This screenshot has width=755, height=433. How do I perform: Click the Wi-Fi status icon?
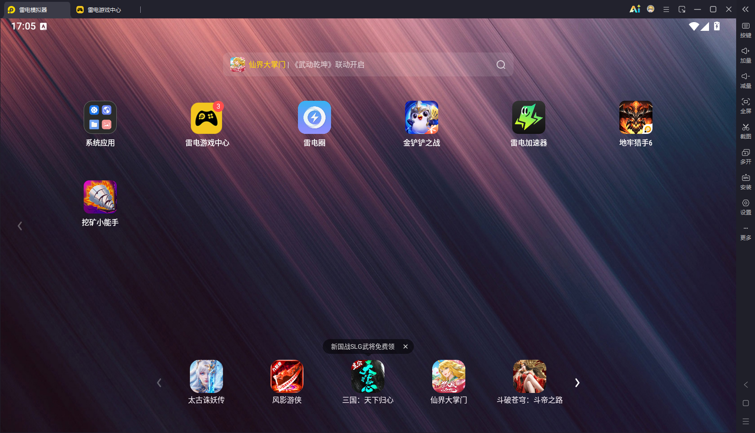point(694,27)
